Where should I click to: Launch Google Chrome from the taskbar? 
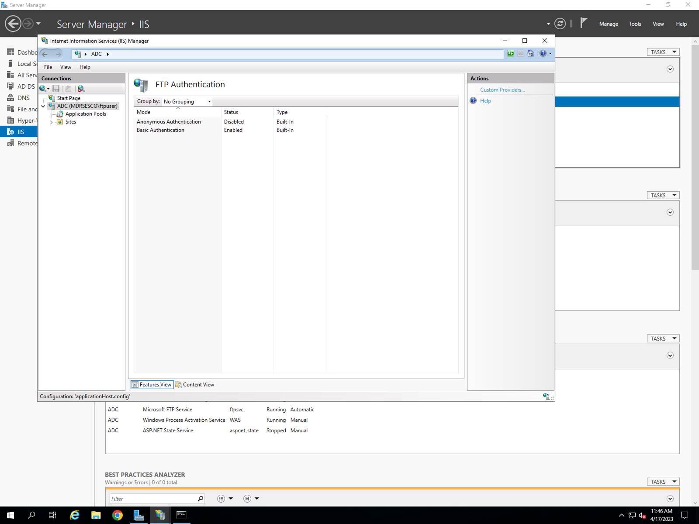point(117,515)
